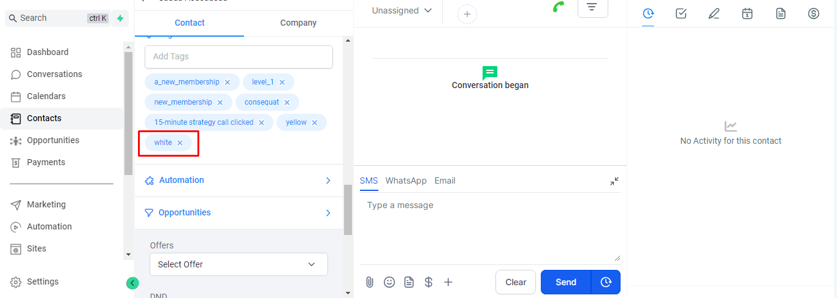Viewport: 837px width, 298px height.
Task: Open the Select Offer dropdown
Action: pyautogui.click(x=239, y=264)
